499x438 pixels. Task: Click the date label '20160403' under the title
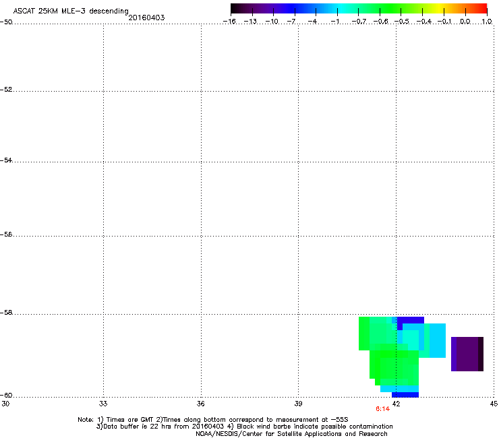146,18
